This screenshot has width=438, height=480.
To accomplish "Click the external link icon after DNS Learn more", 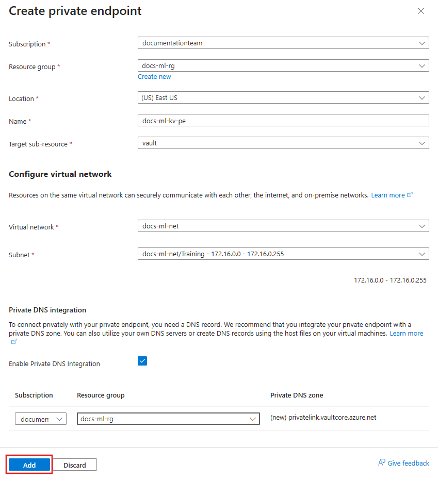I will tap(14, 340).
